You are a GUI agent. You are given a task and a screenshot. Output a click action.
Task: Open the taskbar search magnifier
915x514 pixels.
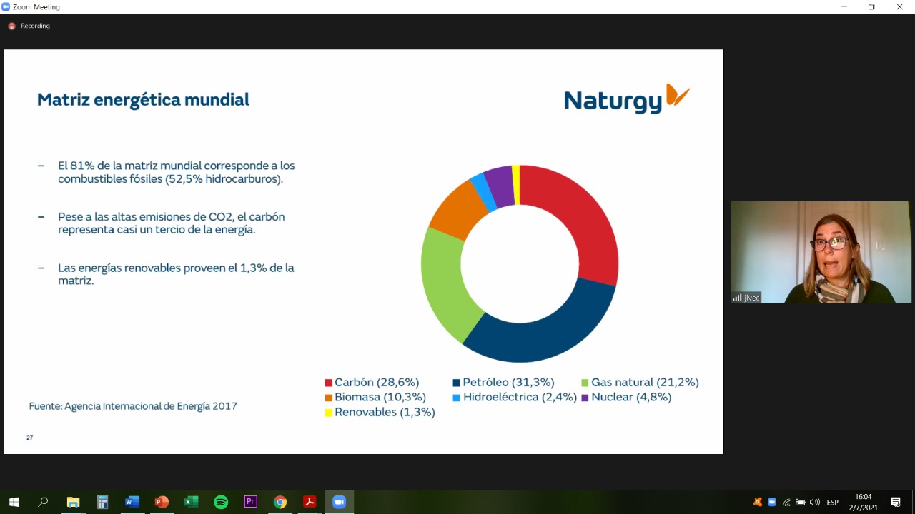point(43,502)
